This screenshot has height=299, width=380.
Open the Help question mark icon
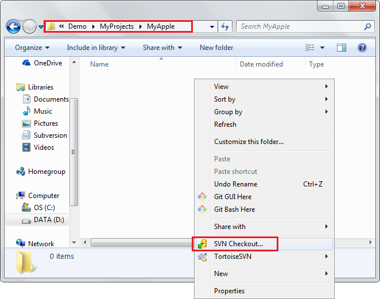[362, 48]
